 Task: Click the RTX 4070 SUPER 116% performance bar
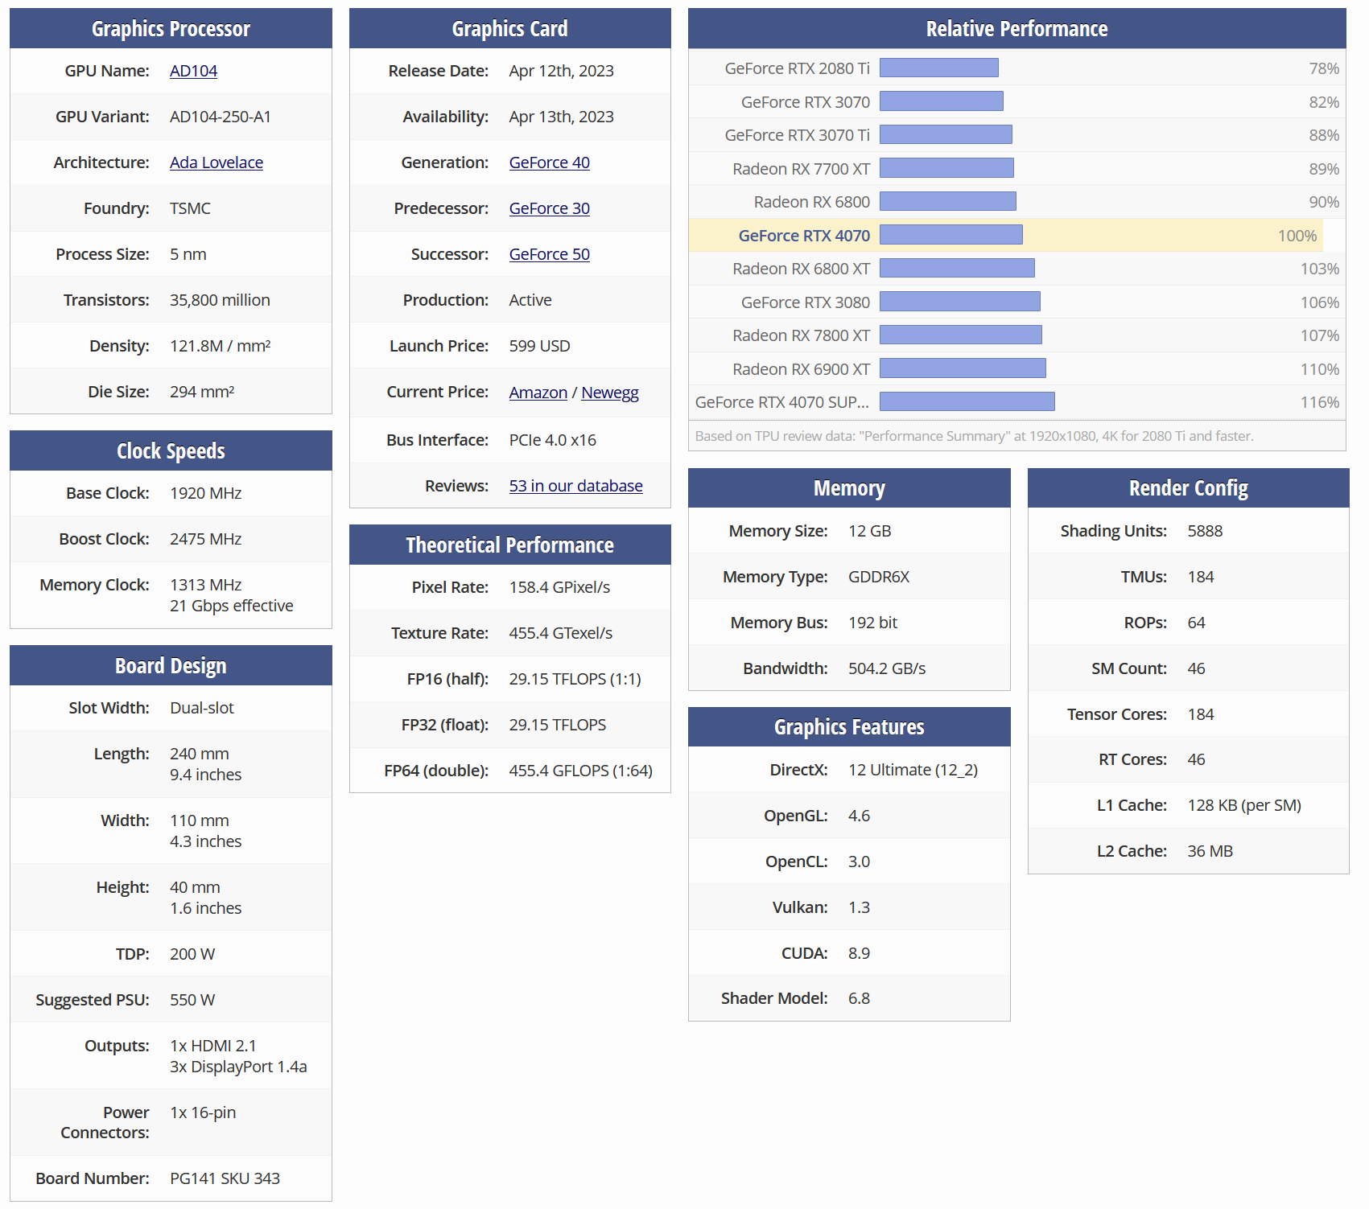point(967,401)
